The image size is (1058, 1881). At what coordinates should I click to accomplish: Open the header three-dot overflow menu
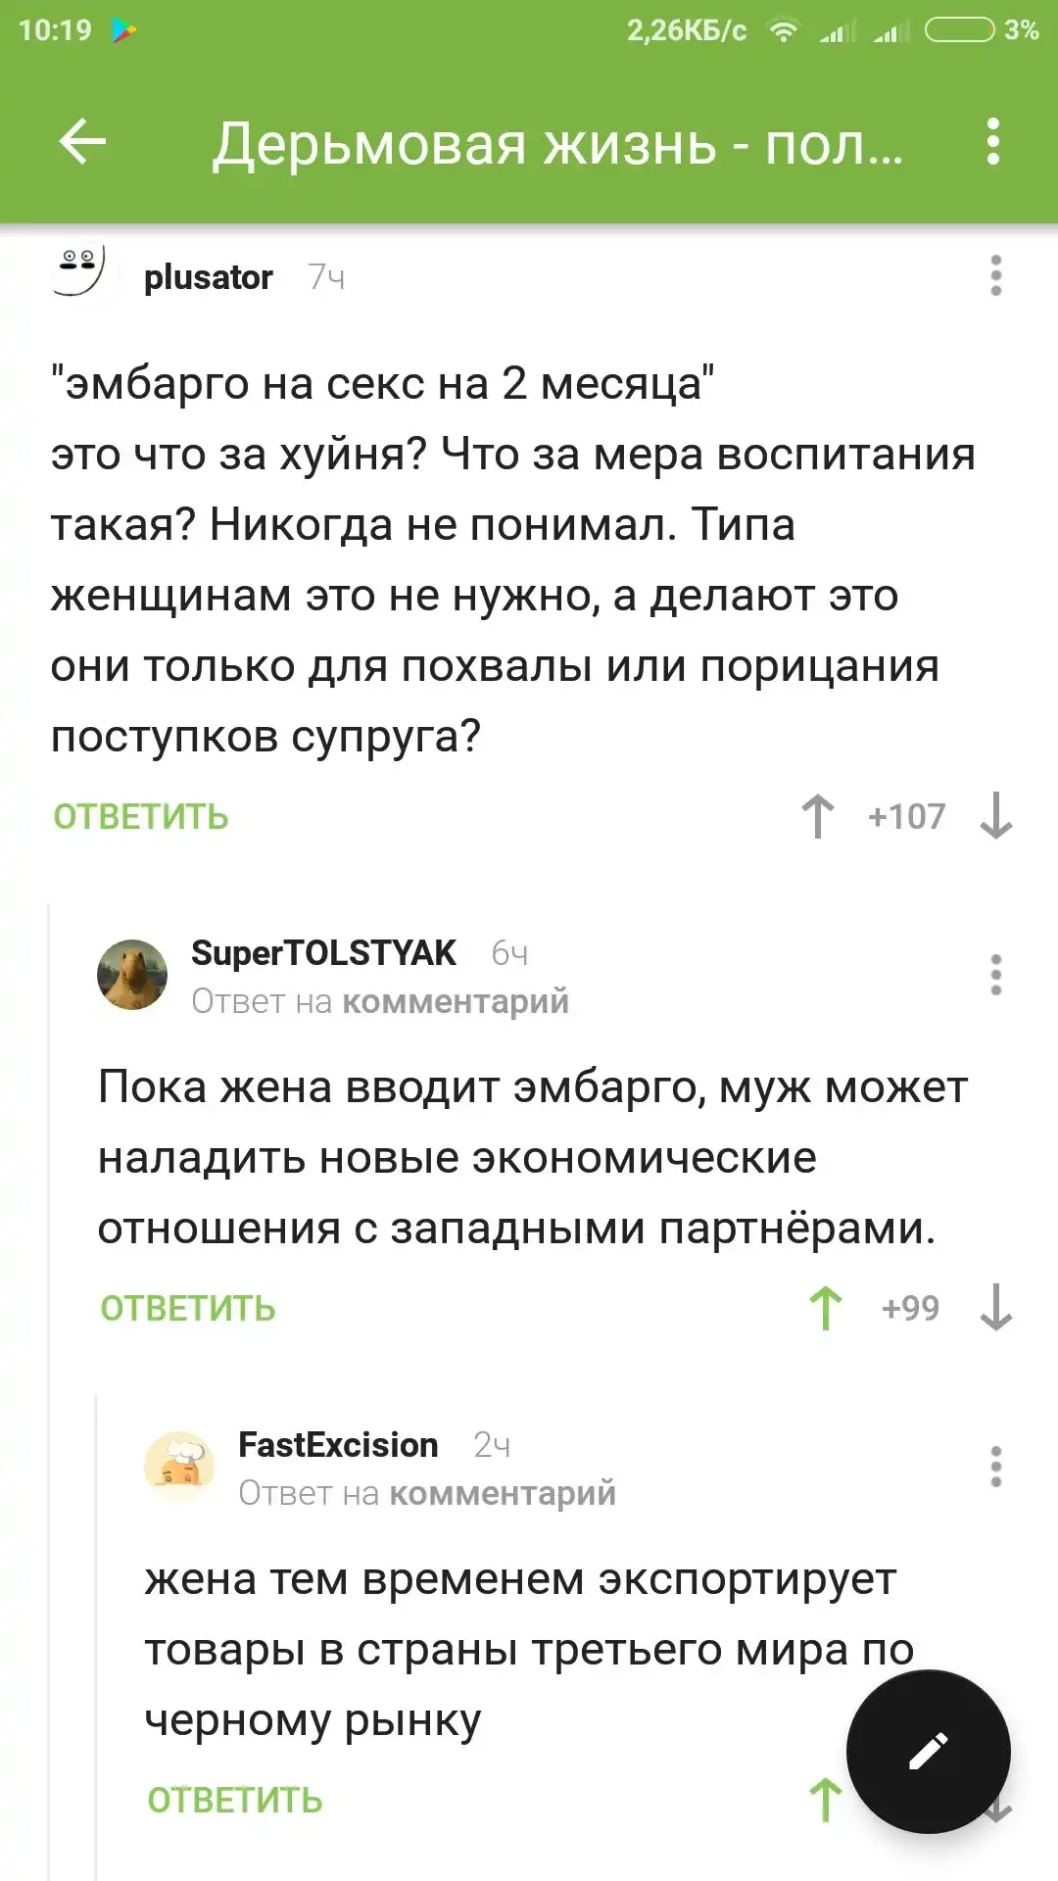coord(993,143)
